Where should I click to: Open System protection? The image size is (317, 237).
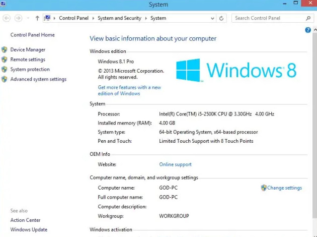pyautogui.click(x=30, y=69)
